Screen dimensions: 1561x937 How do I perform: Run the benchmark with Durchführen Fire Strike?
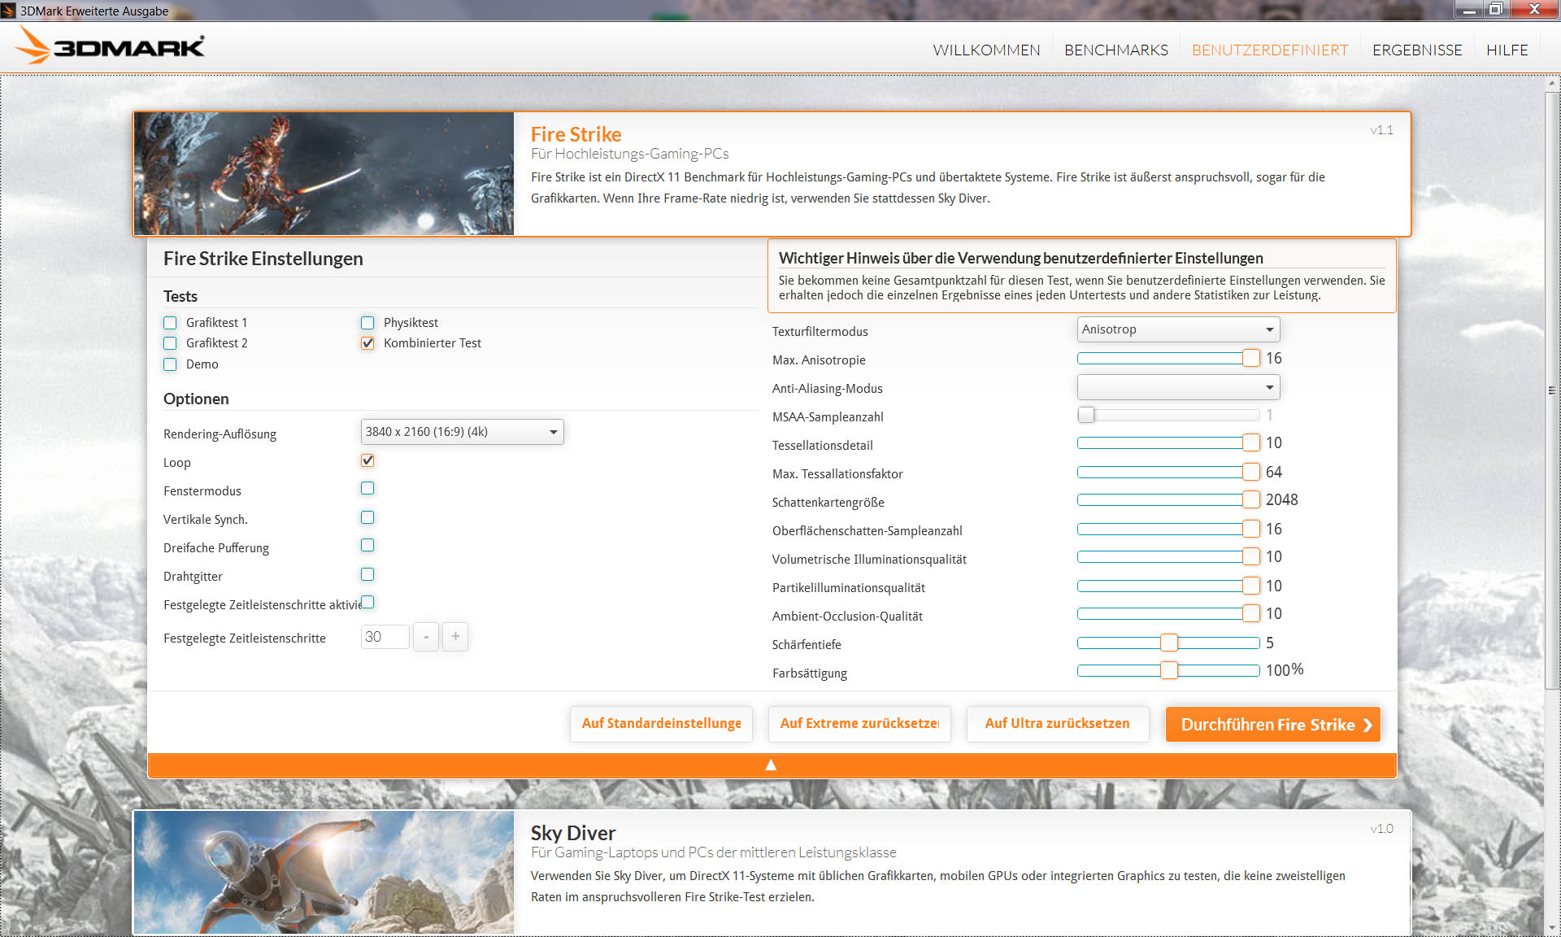click(x=1273, y=724)
